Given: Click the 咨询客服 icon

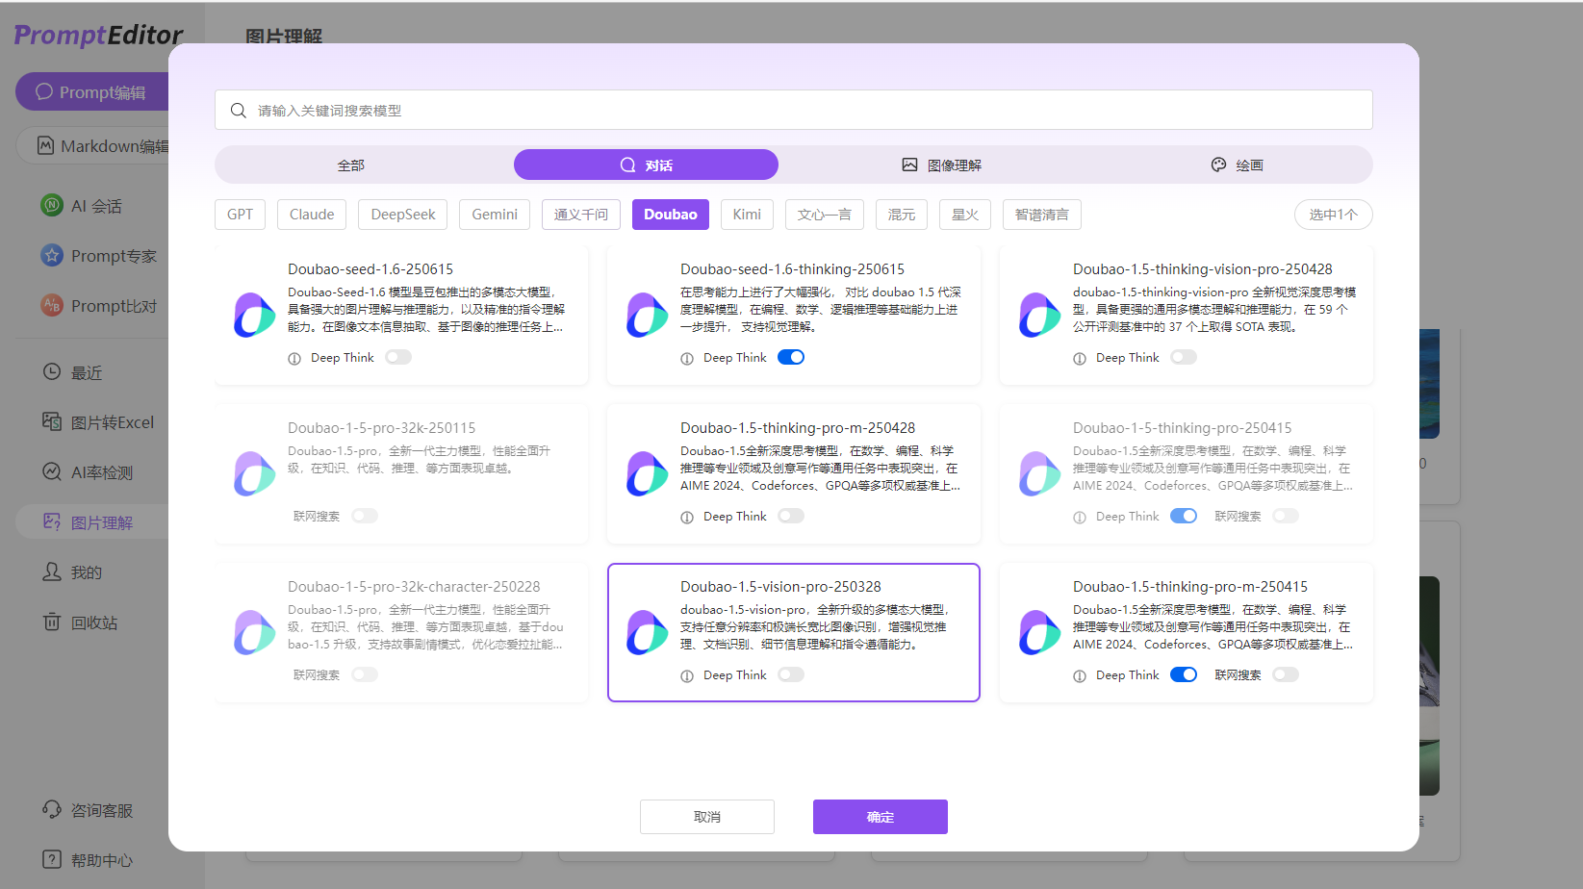Looking at the screenshot, I should pos(89,809).
